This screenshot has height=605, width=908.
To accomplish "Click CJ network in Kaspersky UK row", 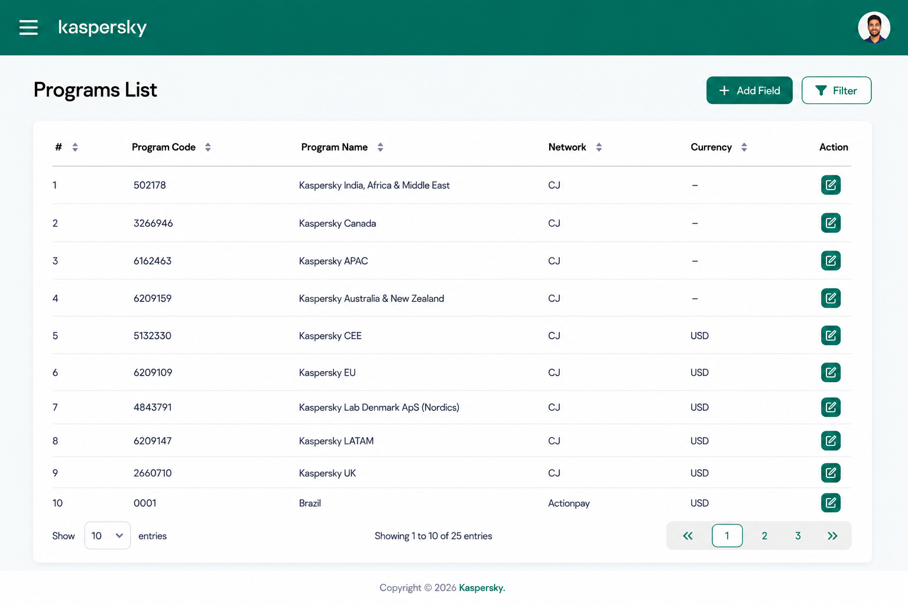I will click(x=554, y=473).
